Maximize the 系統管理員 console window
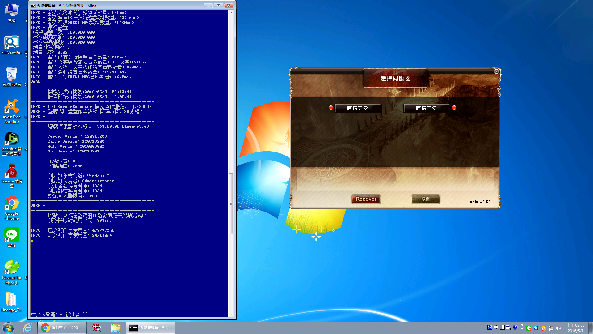Image resolution: width=593 pixels, height=334 pixels. (x=218, y=6)
